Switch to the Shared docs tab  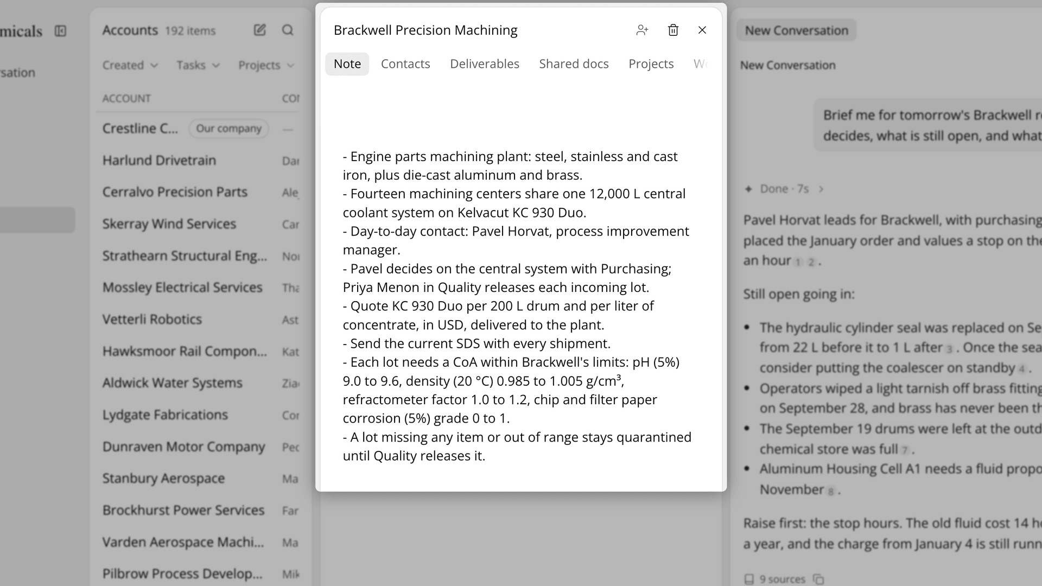click(x=574, y=64)
